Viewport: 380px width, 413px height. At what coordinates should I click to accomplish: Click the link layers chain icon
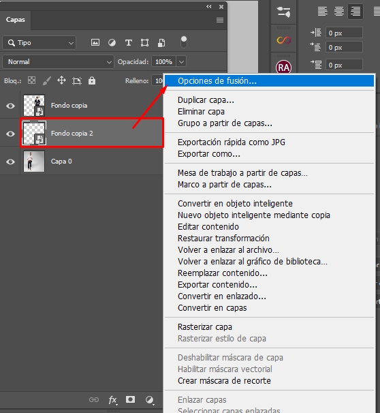point(94,400)
